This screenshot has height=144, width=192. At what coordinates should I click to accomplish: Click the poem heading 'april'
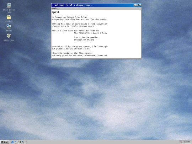point(55,12)
